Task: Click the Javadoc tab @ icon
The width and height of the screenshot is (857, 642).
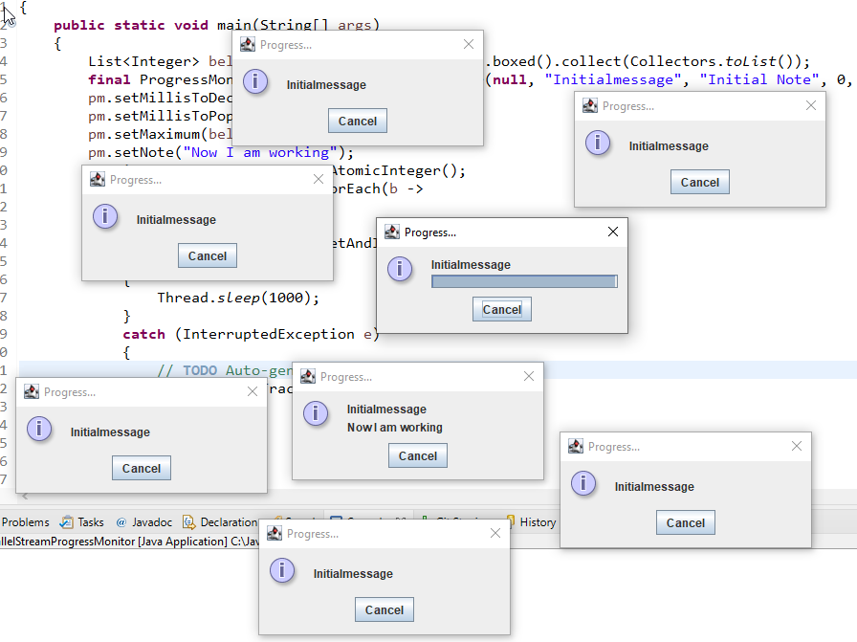Action: (x=121, y=522)
